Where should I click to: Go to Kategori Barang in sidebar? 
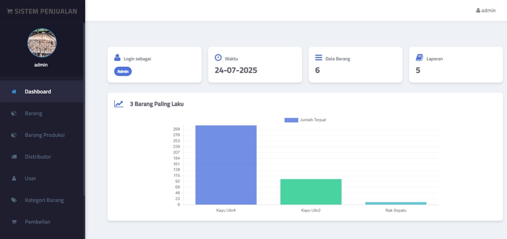tap(44, 200)
